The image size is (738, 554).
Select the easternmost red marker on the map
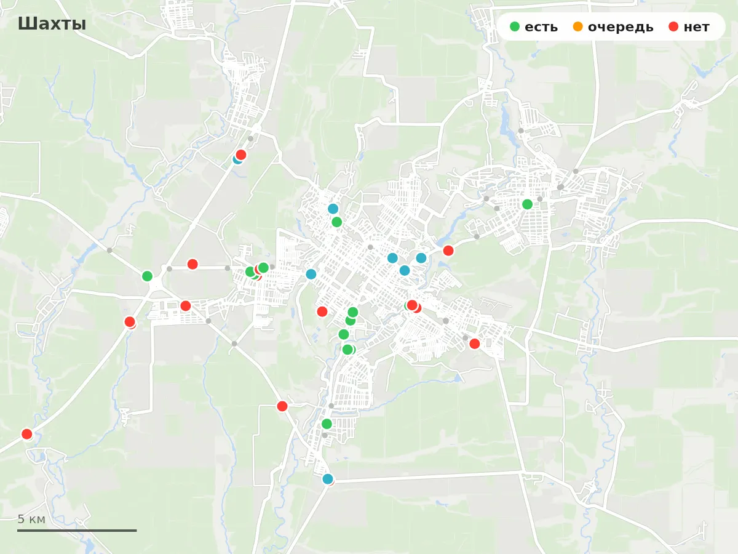click(474, 343)
